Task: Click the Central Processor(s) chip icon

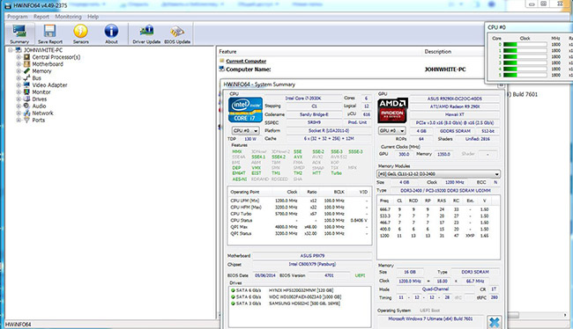Action: point(26,57)
